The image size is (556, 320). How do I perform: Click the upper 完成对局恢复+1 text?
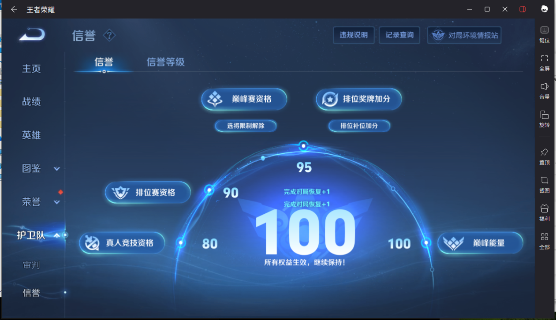(306, 192)
